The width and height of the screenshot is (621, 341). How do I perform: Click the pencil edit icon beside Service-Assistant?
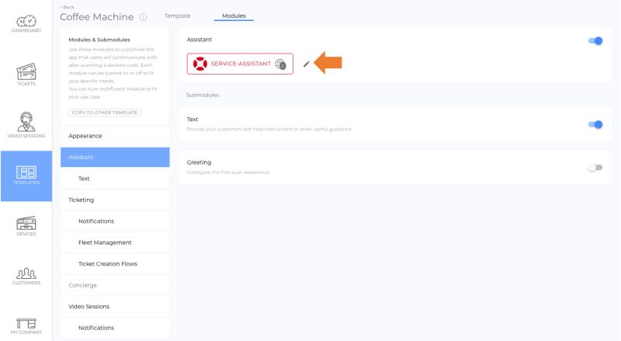click(306, 64)
